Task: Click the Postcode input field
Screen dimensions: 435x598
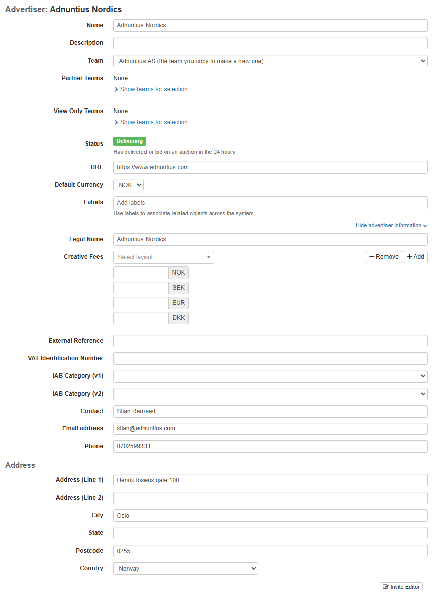Action: coord(270,551)
